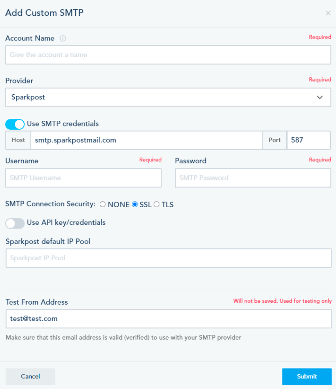Image resolution: width=336 pixels, height=389 pixels.
Task: Click the Use API key/credentials label
Action: pyautogui.click(x=66, y=222)
